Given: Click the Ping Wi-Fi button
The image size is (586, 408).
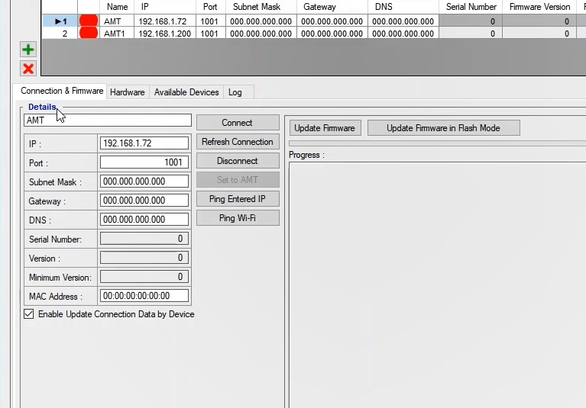Looking at the screenshot, I should 238,218.
